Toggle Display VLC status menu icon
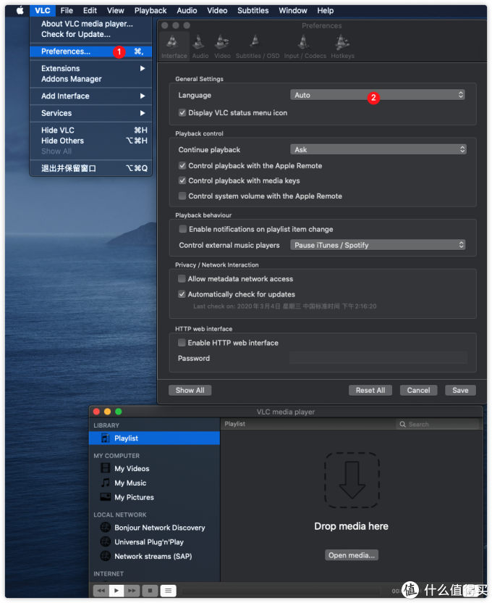This screenshot has height=603, width=492. click(x=182, y=112)
